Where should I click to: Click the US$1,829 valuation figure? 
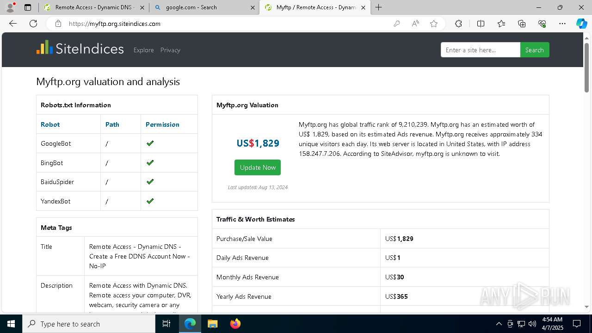coord(258,143)
